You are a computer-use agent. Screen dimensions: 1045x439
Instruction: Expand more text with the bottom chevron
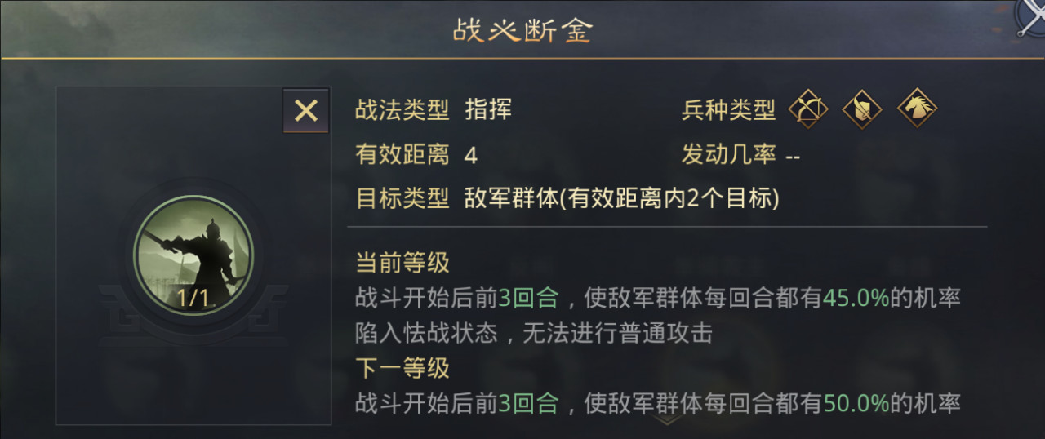667,419
